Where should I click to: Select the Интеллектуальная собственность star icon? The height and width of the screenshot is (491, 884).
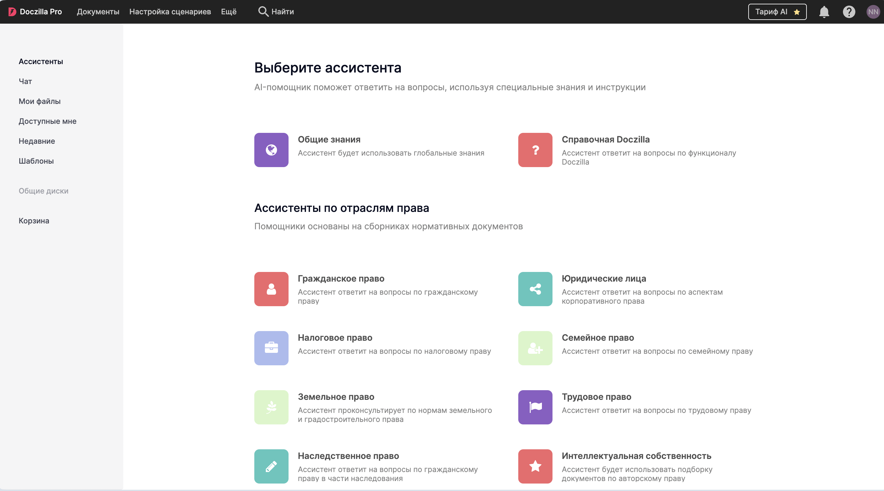click(x=535, y=466)
